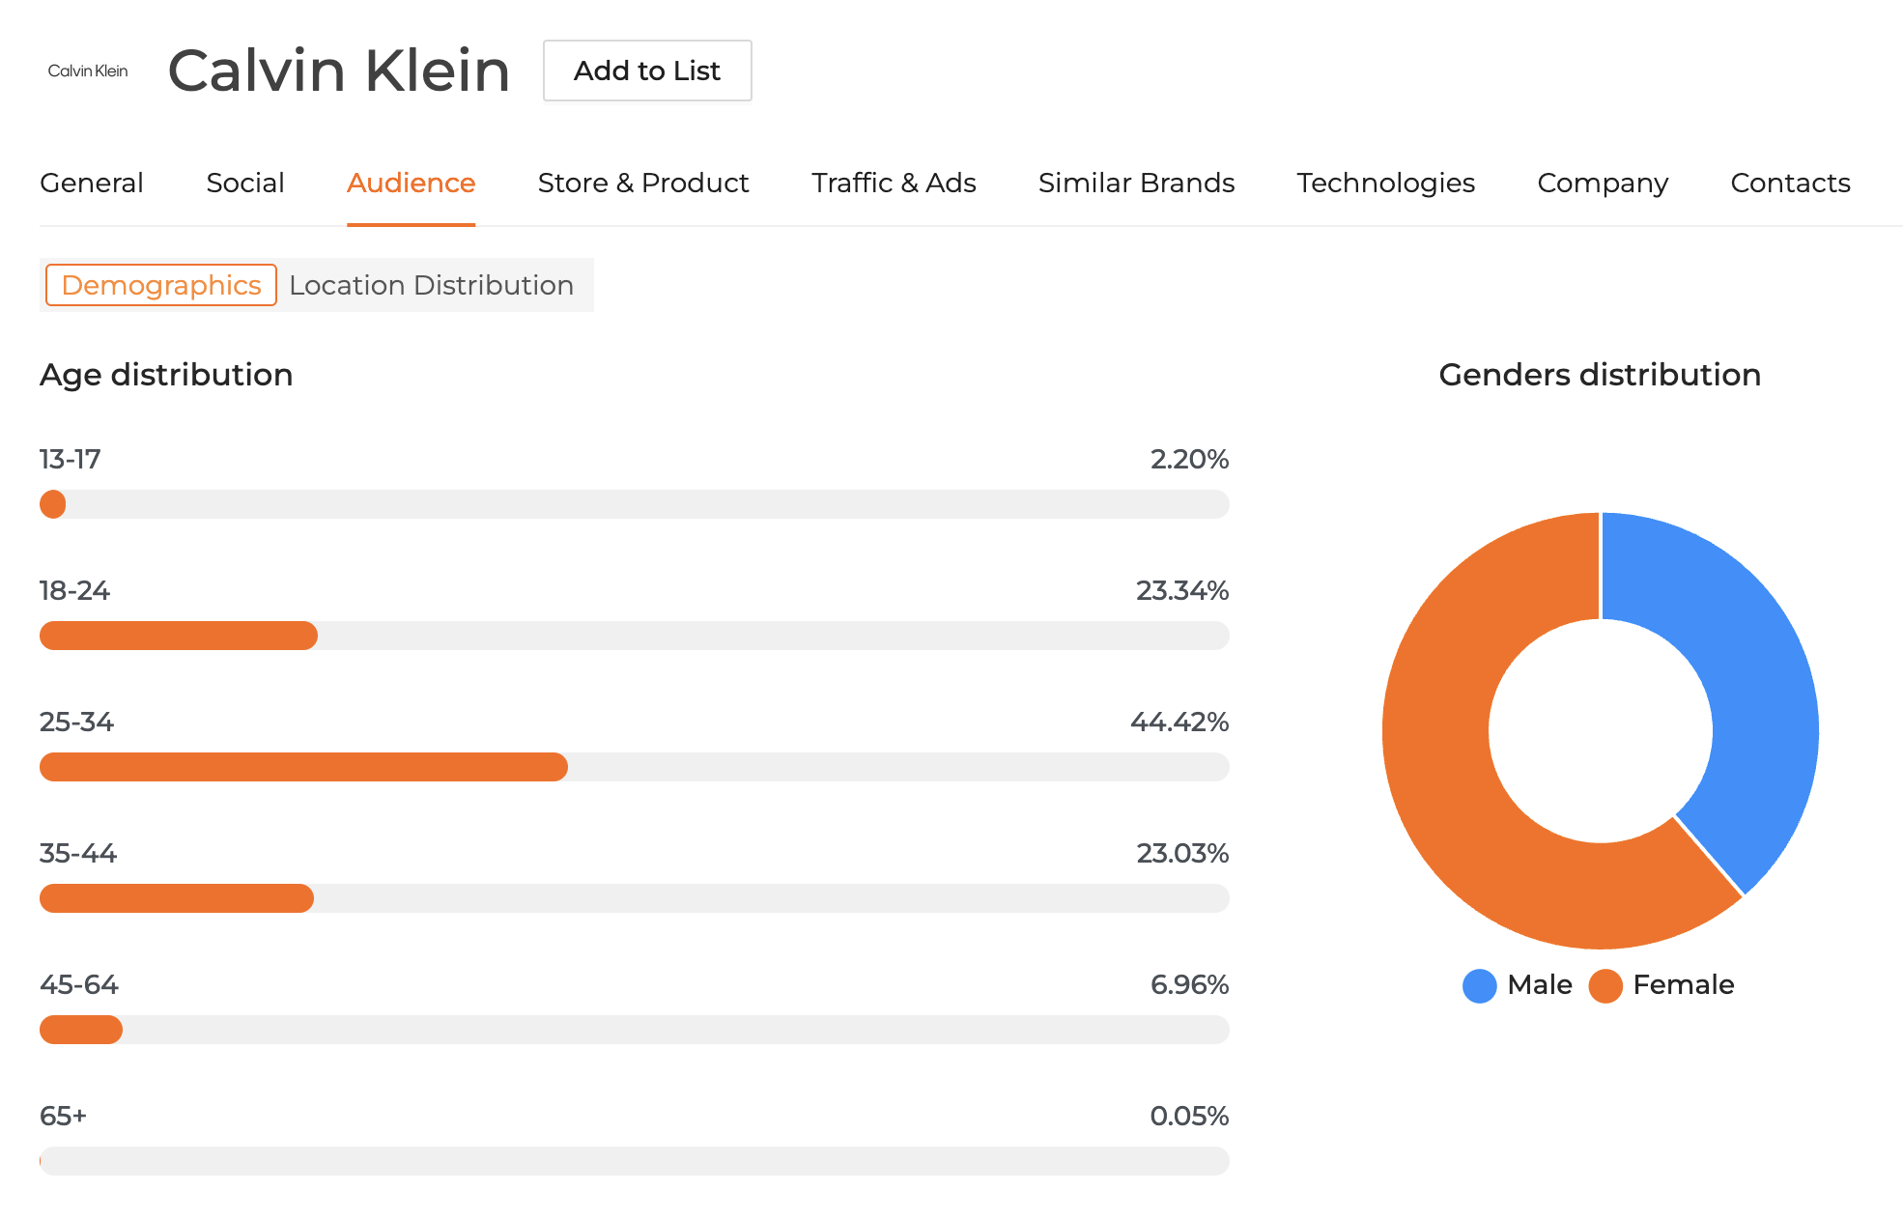Viewport: 1903px width, 1219px height.
Task: Open the Store & Product tab
Action: (642, 183)
